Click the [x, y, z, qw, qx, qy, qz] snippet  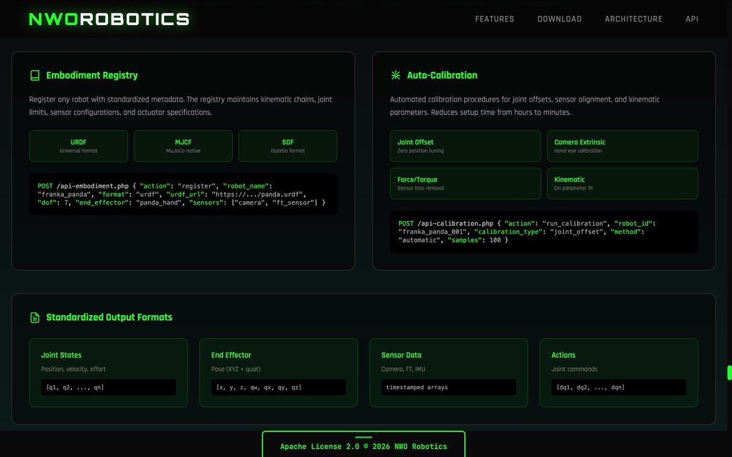point(279,388)
